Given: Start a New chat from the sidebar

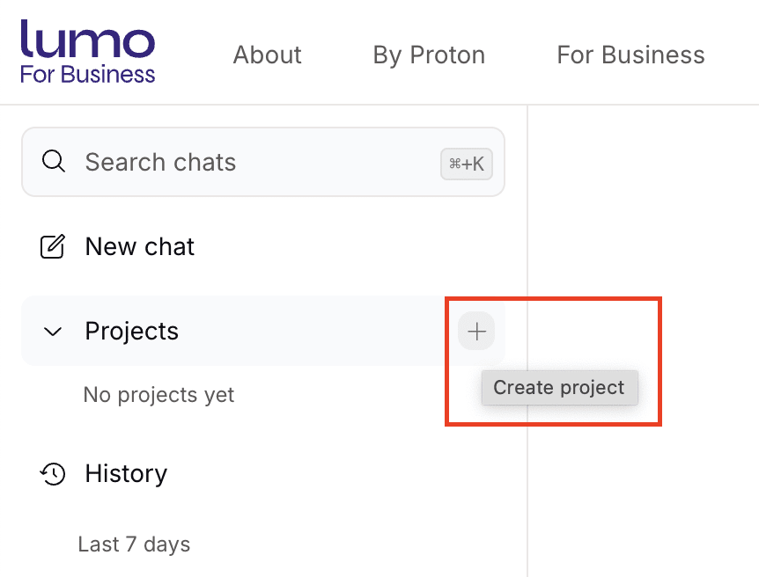Looking at the screenshot, I should (x=139, y=247).
